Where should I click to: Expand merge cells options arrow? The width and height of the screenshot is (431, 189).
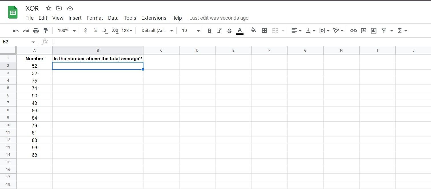pyautogui.click(x=283, y=31)
